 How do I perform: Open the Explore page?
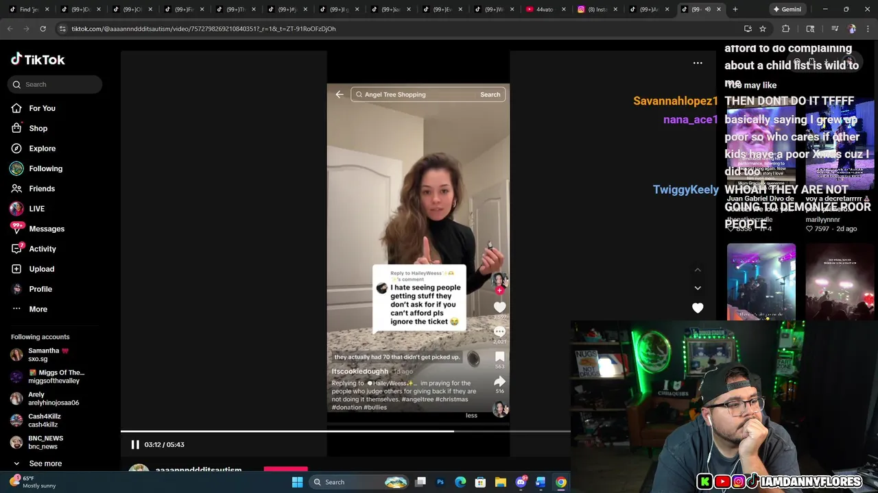42,149
